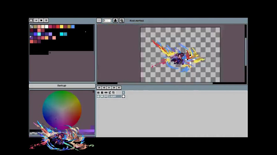The height and width of the screenshot is (155, 277).
Task: Select frame 1 header in the timeline
Action: [123, 92]
